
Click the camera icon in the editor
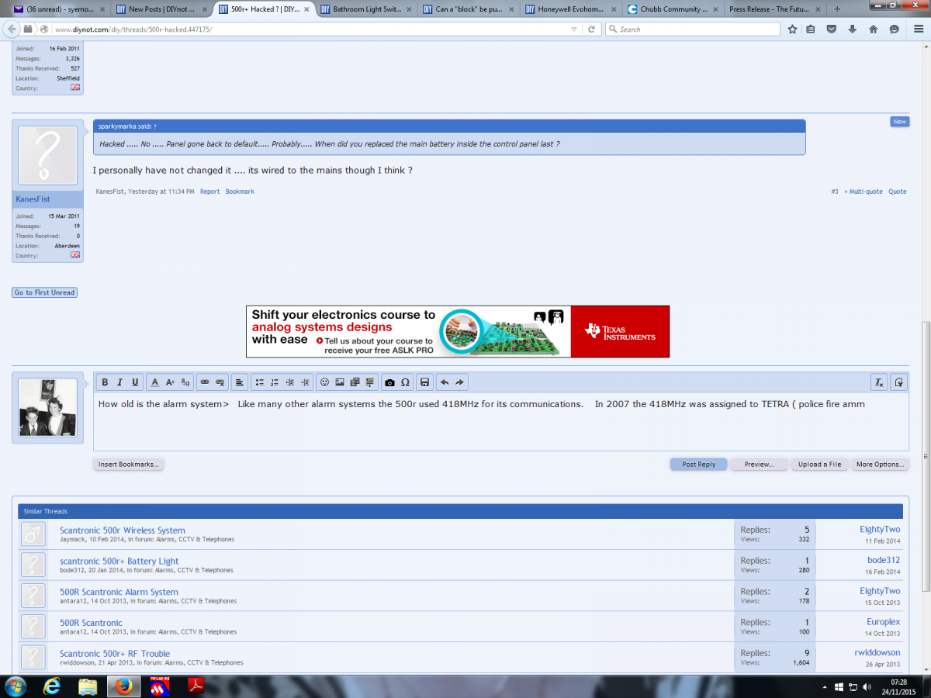click(389, 382)
